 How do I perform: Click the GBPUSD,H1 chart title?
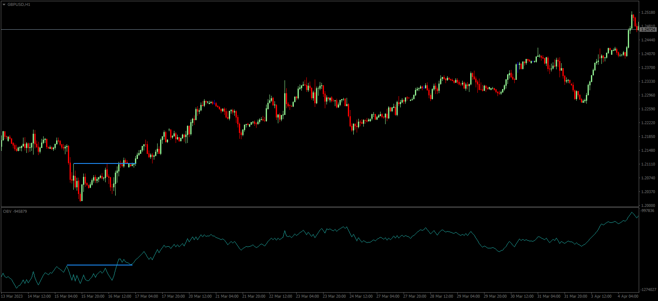click(19, 5)
